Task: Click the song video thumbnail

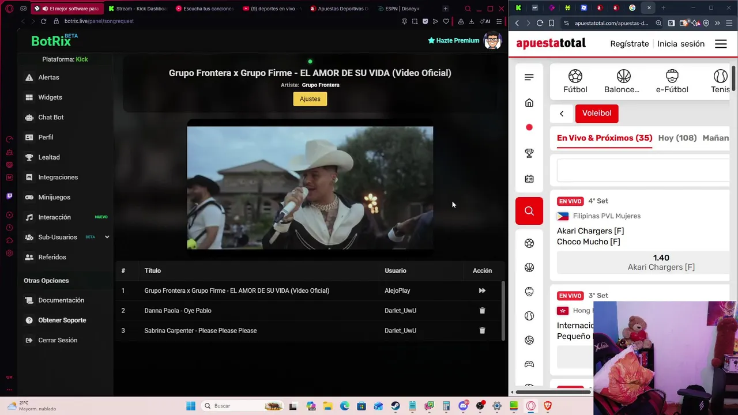Action: pyautogui.click(x=310, y=188)
